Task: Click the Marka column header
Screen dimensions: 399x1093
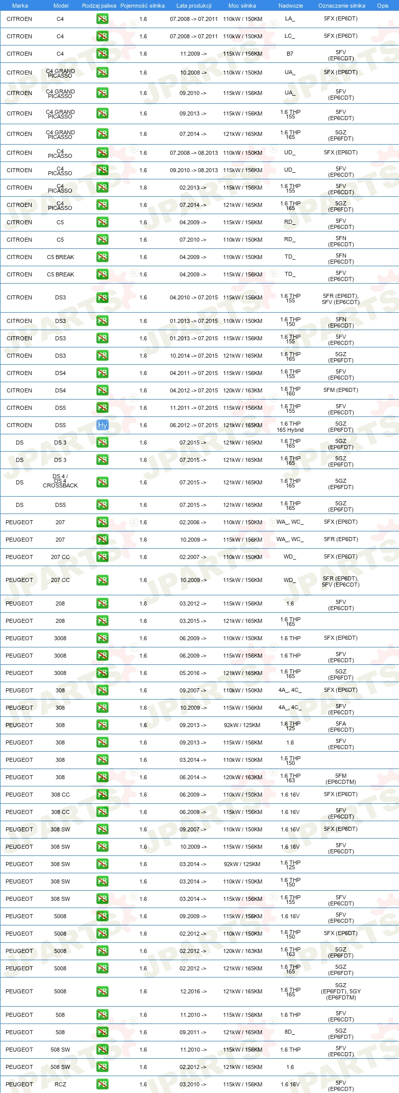Action: click(x=20, y=6)
